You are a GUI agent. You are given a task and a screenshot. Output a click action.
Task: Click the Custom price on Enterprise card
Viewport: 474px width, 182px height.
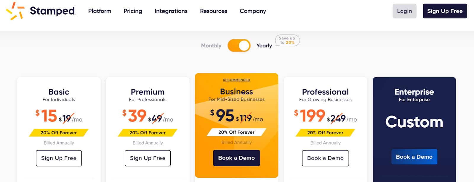414,122
